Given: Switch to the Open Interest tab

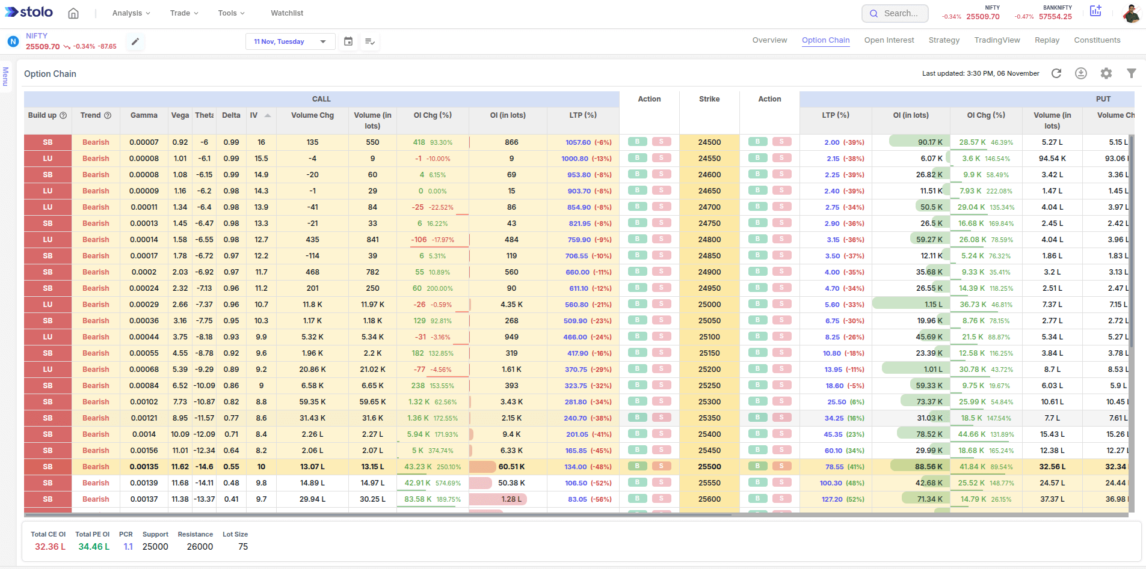Looking at the screenshot, I should [x=889, y=40].
